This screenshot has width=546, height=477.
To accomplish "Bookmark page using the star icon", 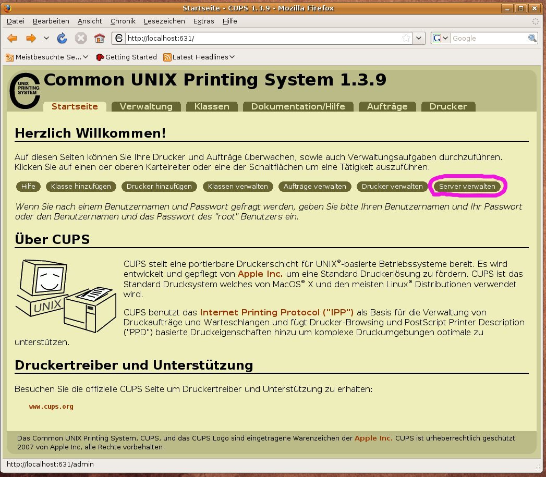I will coord(406,38).
